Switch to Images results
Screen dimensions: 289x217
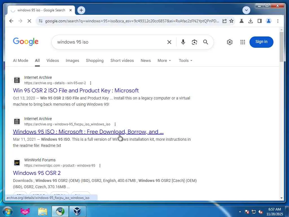tap(73, 60)
